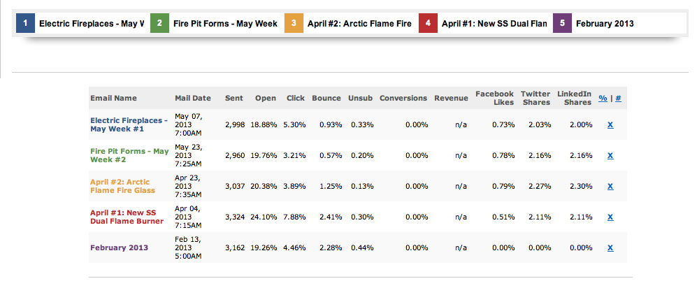Viewport: 697px width, 295px height.
Task: Click orange number 3 color box
Action: coord(294,23)
